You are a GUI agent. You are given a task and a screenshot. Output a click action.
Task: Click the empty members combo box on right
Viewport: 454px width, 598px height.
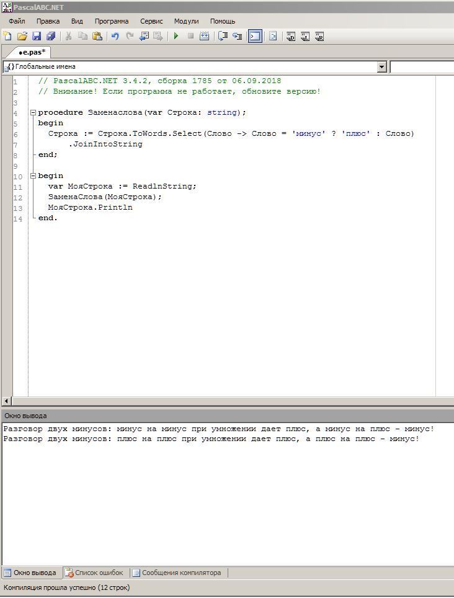tap(422, 67)
